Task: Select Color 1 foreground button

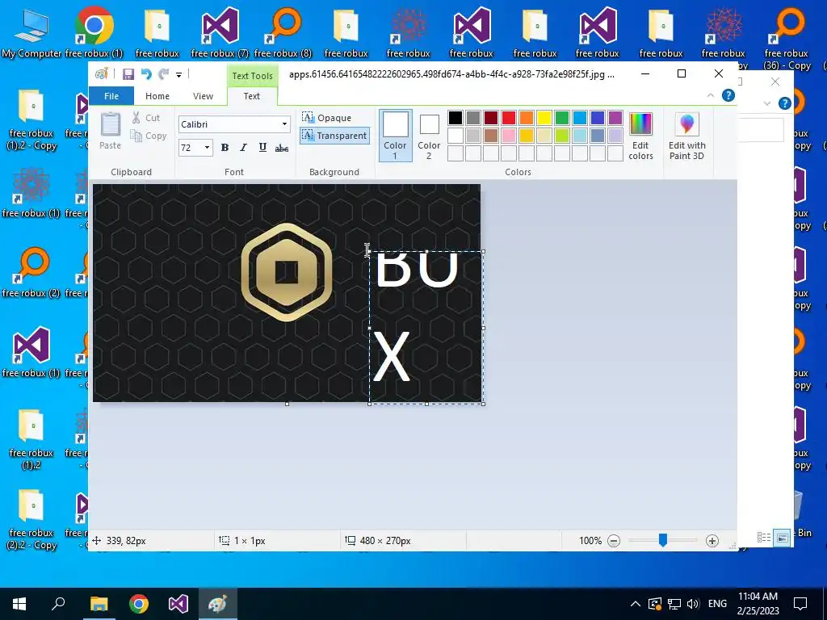Action: click(x=395, y=136)
